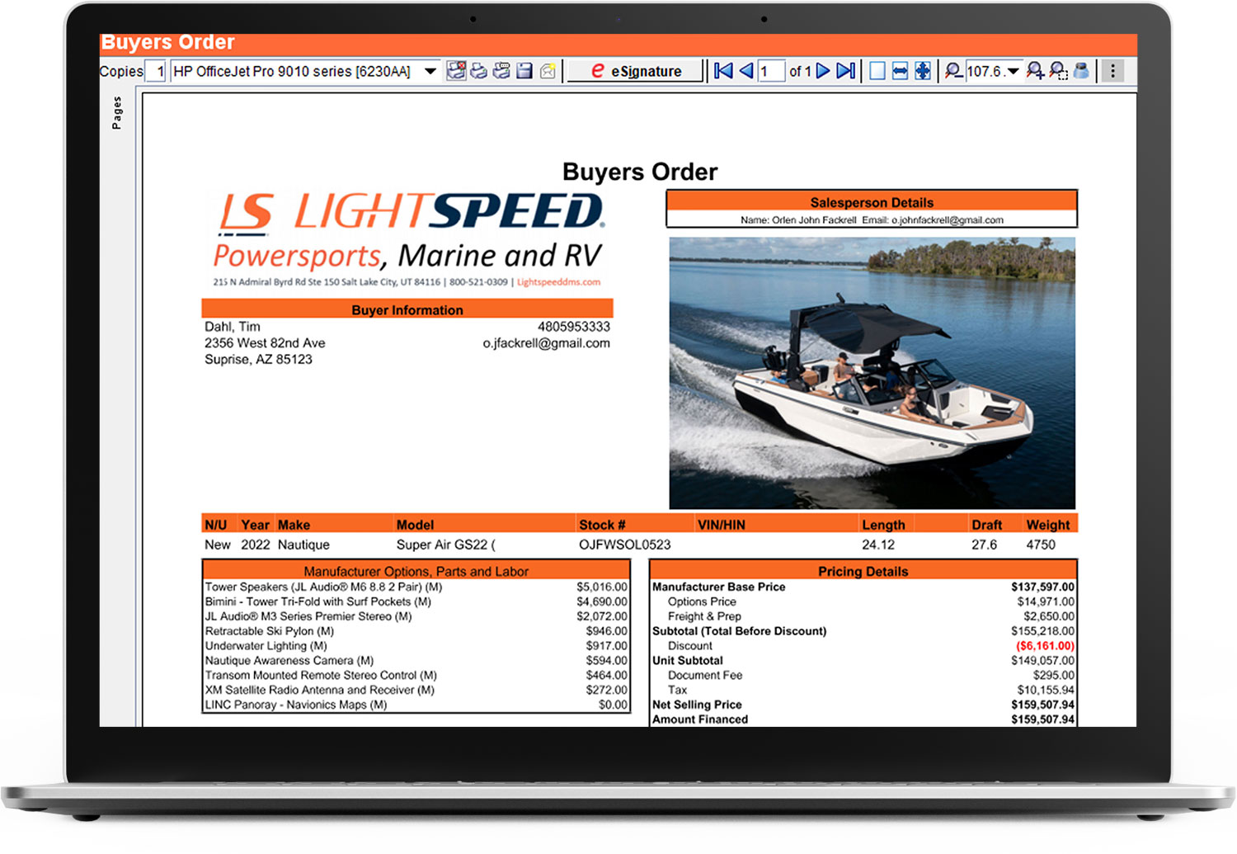
Task: Open the Pages side panel tab
Action: [x=117, y=112]
